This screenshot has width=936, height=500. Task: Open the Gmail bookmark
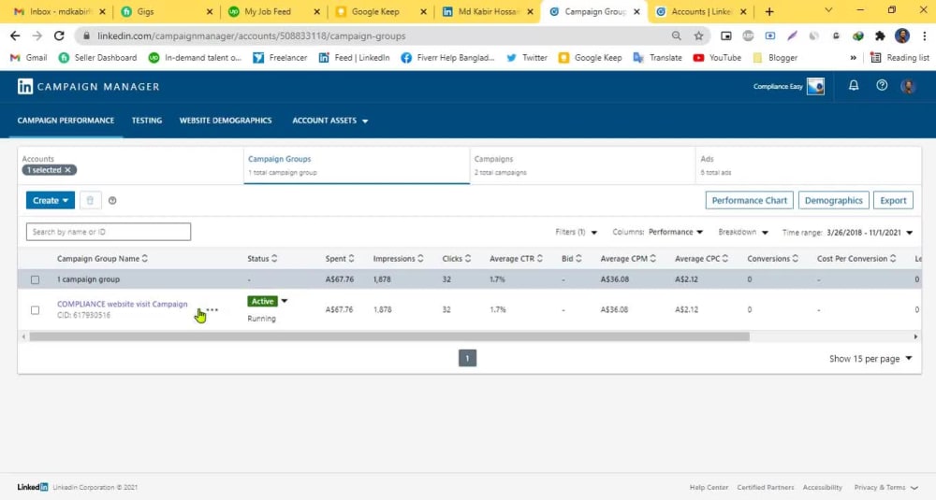pyautogui.click(x=29, y=58)
